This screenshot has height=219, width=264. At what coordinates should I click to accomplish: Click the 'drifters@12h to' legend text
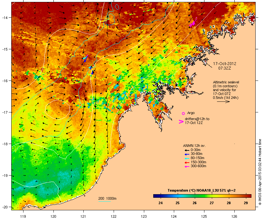pos(197,119)
